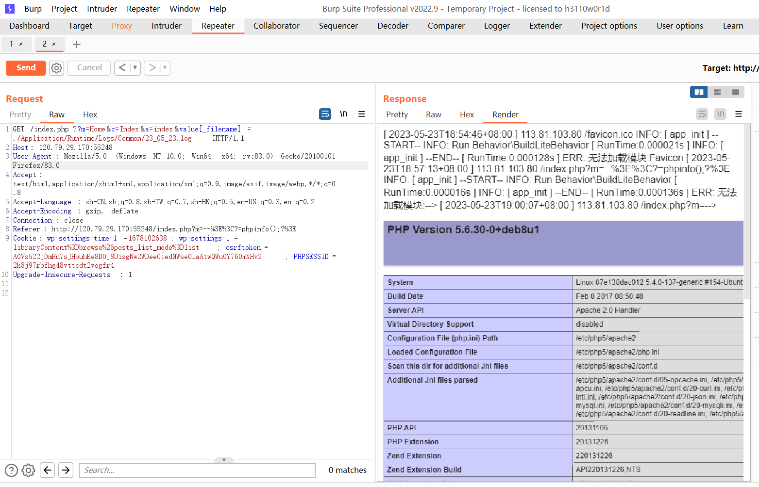The width and height of the screenshot is (759, 487).
Task: Open Response panel options menu
Action: click(739, 114)
